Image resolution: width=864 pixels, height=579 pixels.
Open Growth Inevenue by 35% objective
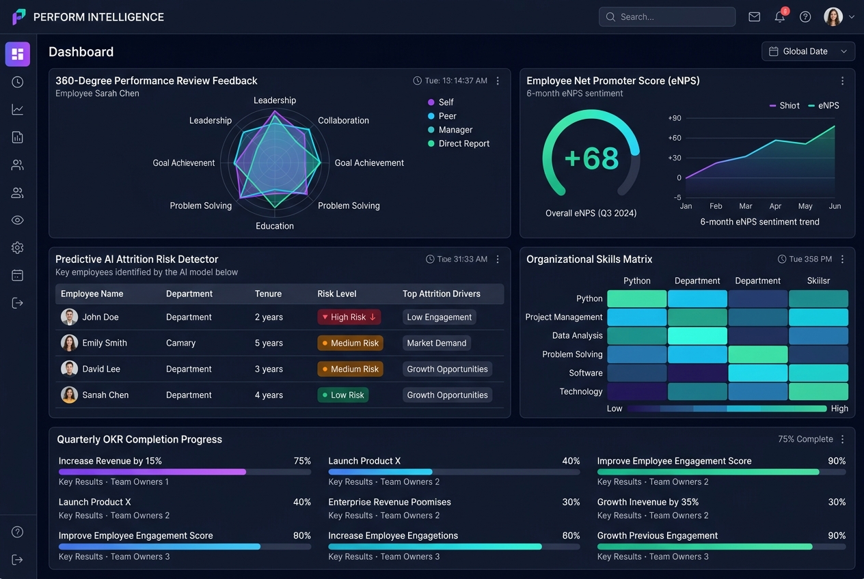(x=648, y=502)
